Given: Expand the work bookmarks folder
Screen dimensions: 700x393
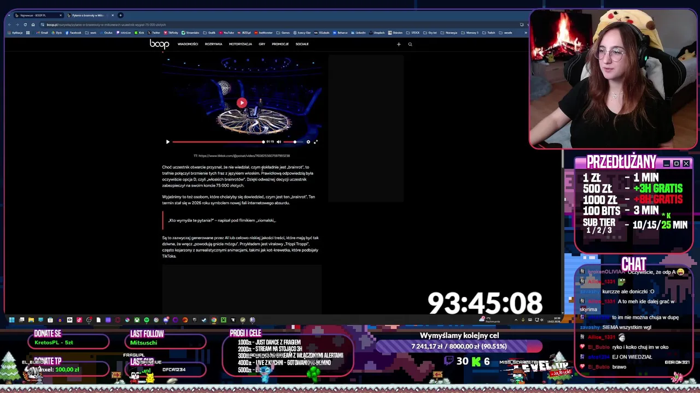Looking at the screenshot, I should [91, 33].
